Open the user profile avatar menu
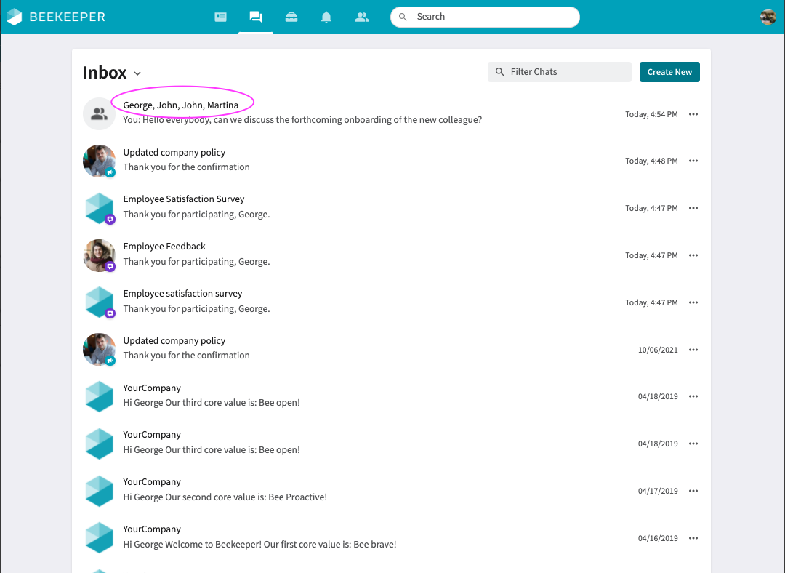The width and height of the screenshot is (785, 573). click(768, 17)
